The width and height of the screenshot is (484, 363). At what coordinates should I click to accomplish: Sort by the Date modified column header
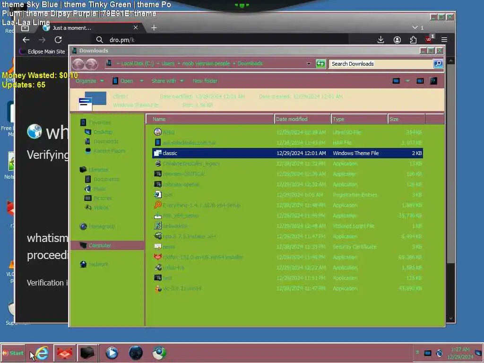click(302, 119)
